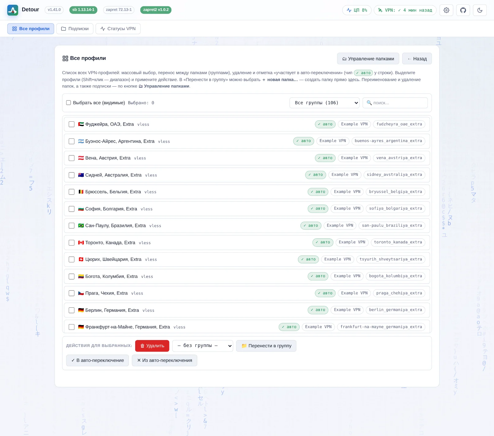This screenshot has height=436, width=494.
Task: Tick the checkbox for Прага, Чехия, Extra
Action: (x=72, y=293)
